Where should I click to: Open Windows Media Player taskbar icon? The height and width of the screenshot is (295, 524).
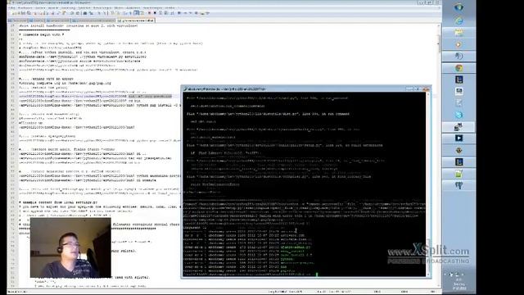tap(458, 44)
